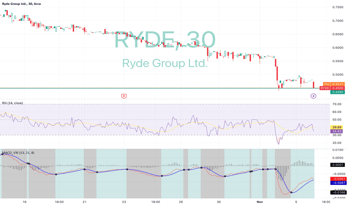Click the last red candle at chart end
Screen dimensions: 348x205
point(314,85)
